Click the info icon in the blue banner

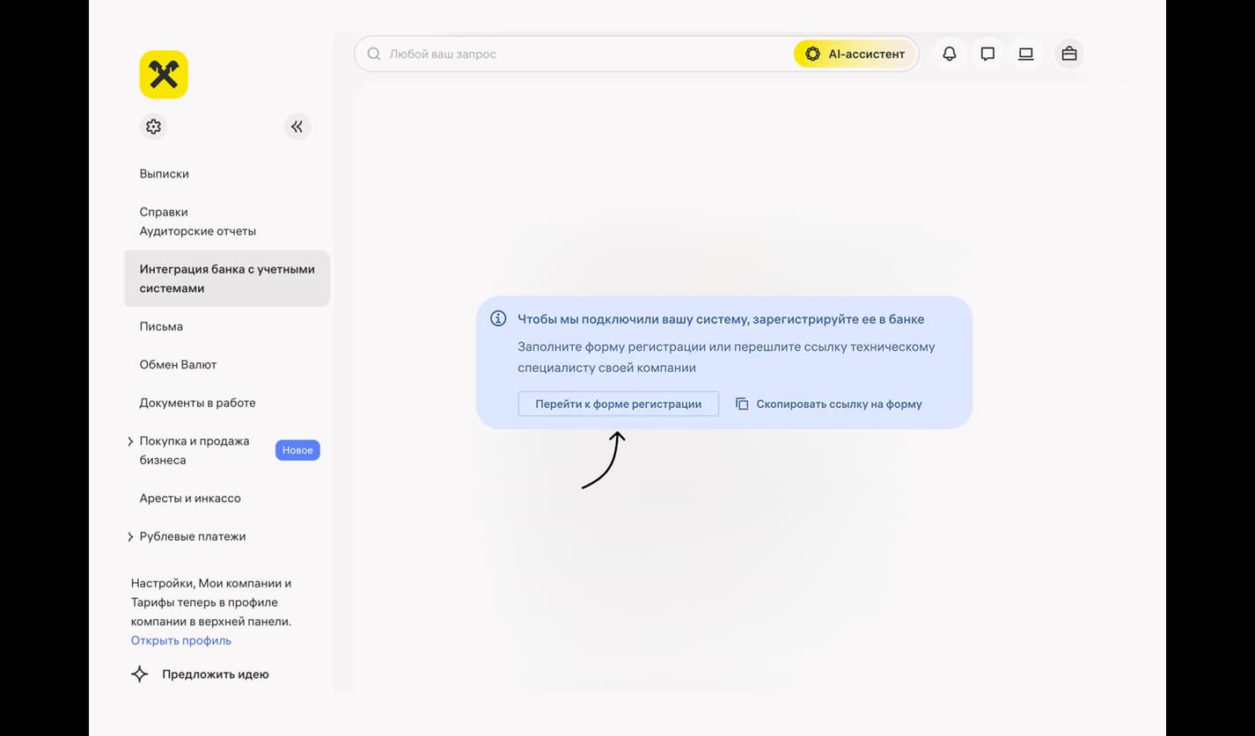498,318
